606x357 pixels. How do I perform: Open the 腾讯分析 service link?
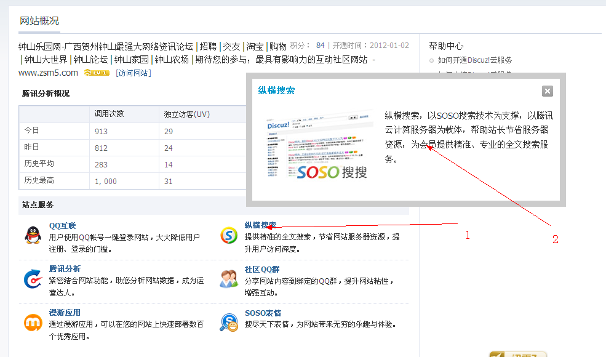(x=65, y=269)
